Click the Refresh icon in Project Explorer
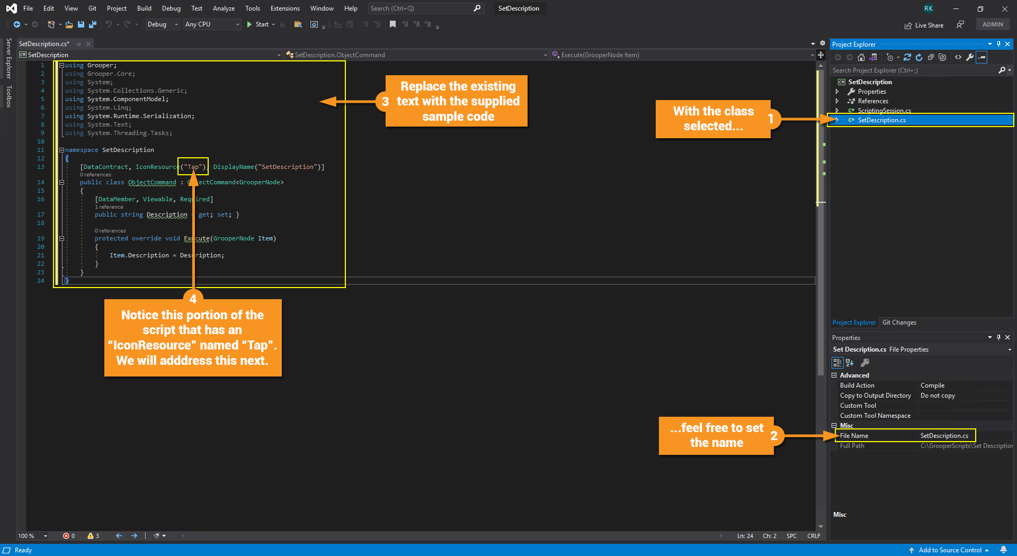Viewport: 1017px width, 556px height. pos(919,57)
